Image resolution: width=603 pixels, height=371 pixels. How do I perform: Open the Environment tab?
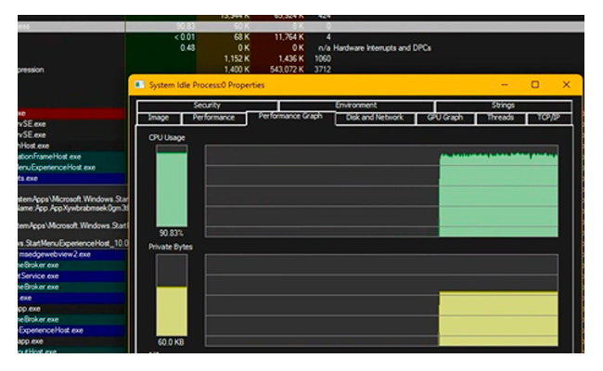click(x=356, y=106)
